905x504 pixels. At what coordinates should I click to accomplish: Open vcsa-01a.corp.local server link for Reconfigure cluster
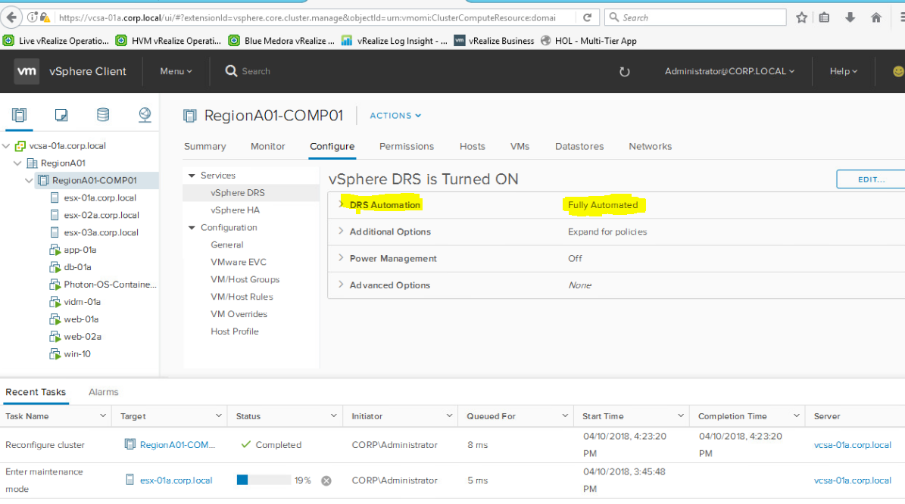click(853, 445)
